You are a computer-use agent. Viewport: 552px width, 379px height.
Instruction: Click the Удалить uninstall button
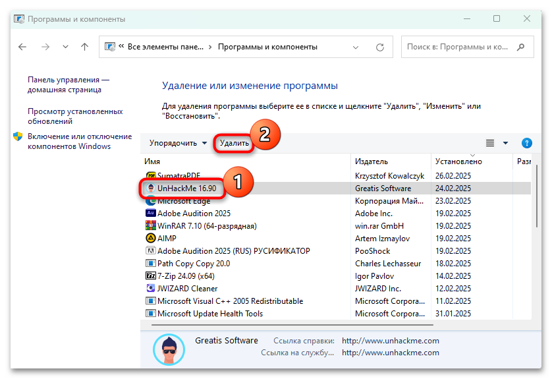234,143
